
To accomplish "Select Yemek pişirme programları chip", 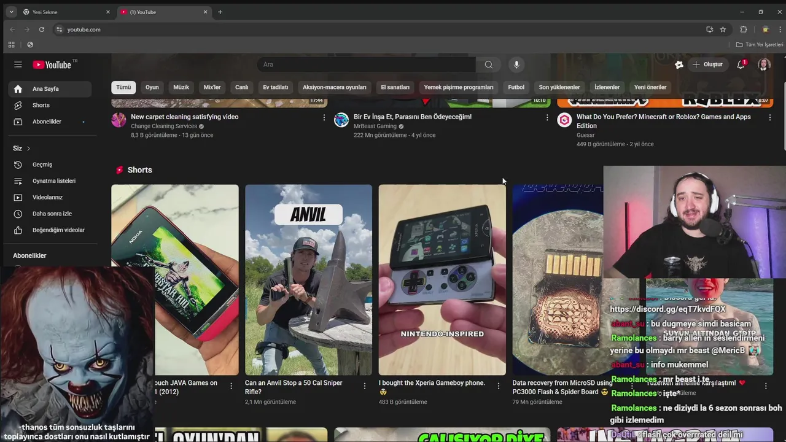I will tap(459, 87).
